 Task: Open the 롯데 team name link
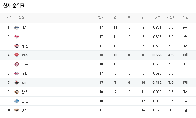click(x=25, y=73)
